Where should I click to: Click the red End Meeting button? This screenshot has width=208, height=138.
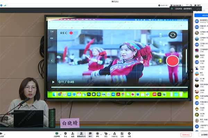[186, 135]
